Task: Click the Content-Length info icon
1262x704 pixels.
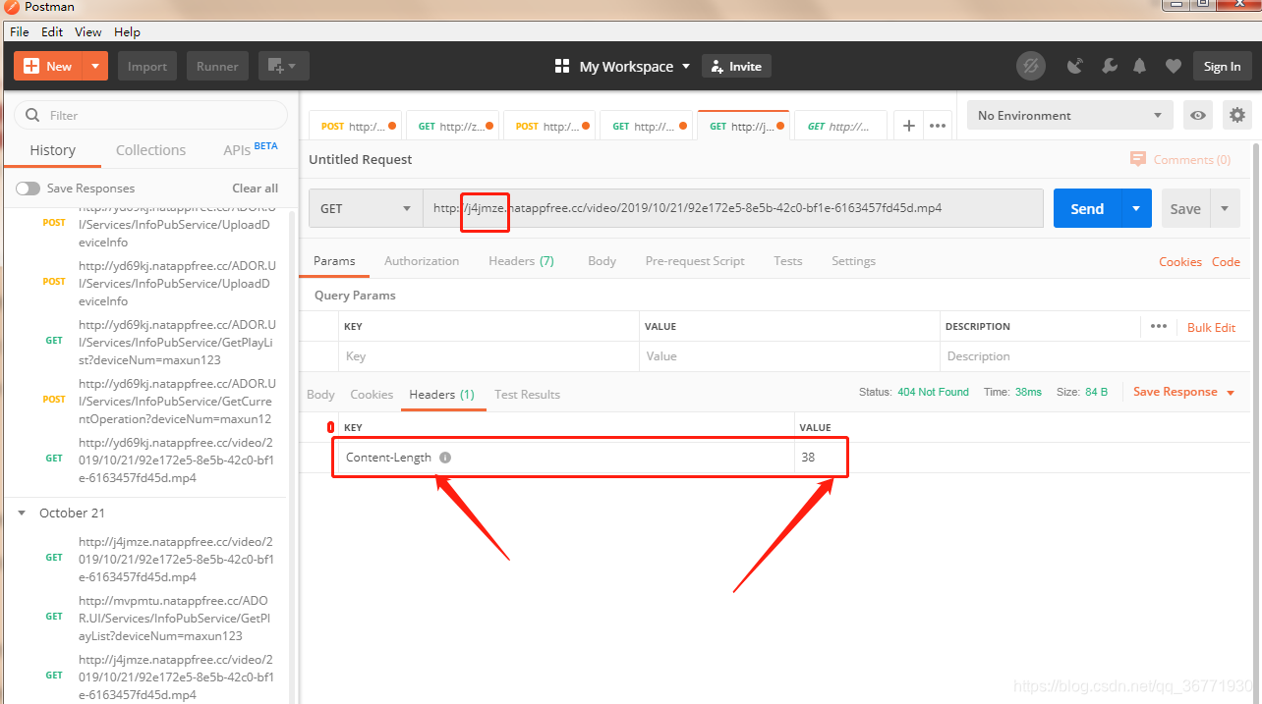Action: pyautogui.click(x=445, y=458)
